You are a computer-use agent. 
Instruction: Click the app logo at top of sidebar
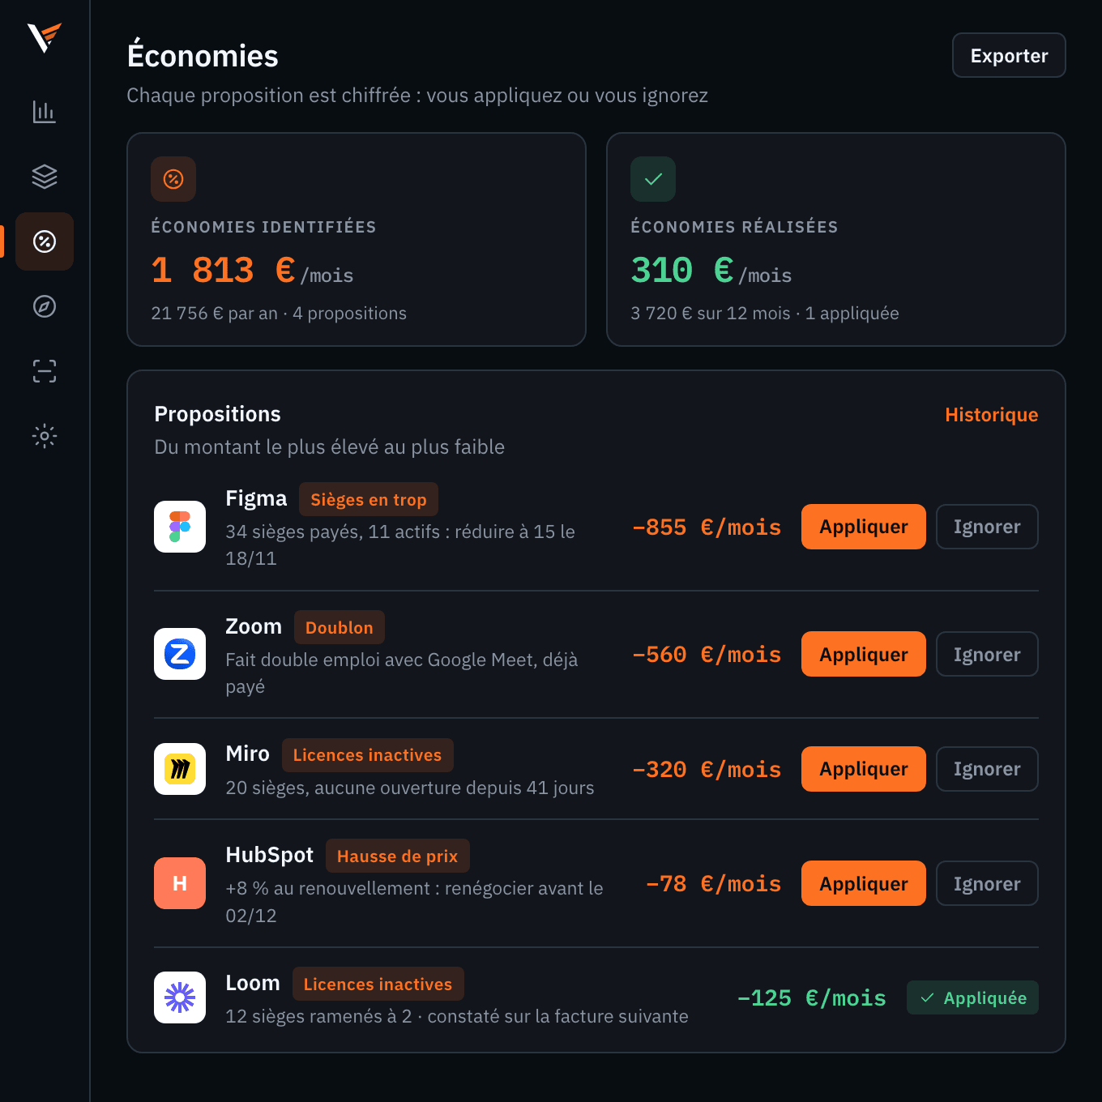click(x=45, y=38)
